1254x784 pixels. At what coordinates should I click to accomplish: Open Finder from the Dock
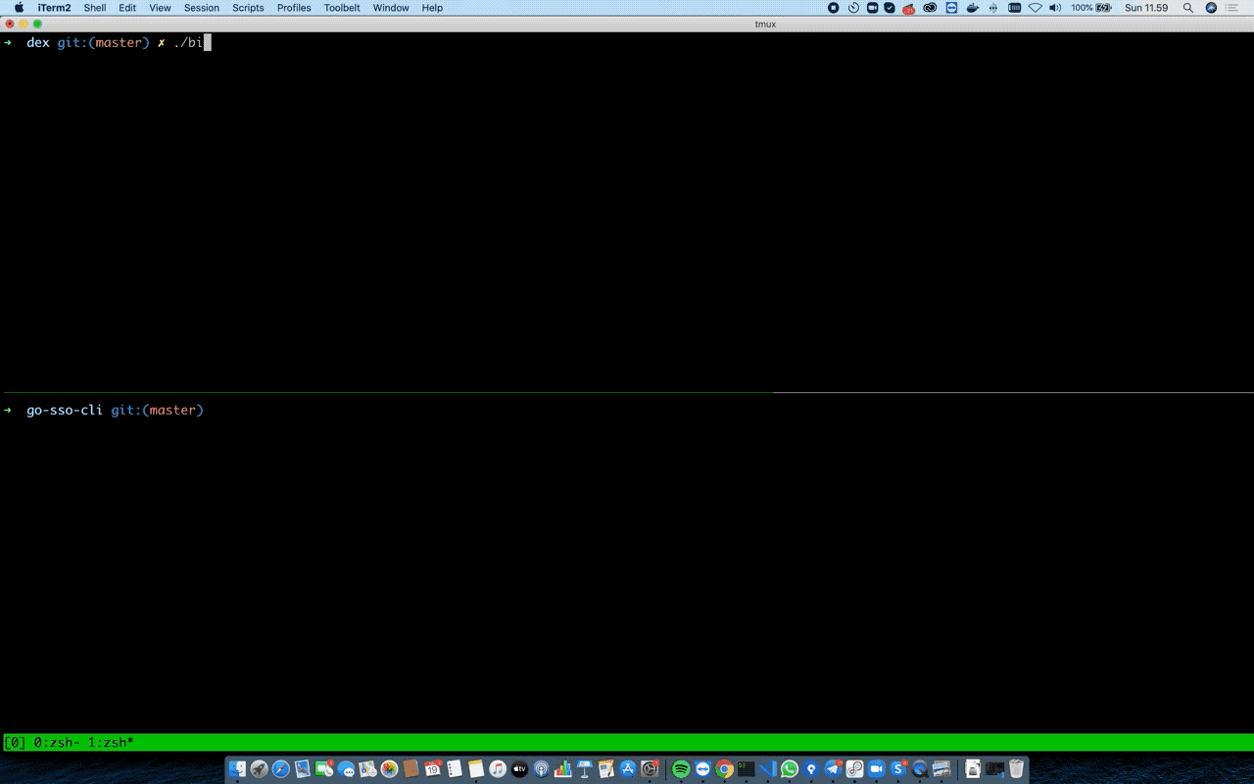tap(237, 769)
